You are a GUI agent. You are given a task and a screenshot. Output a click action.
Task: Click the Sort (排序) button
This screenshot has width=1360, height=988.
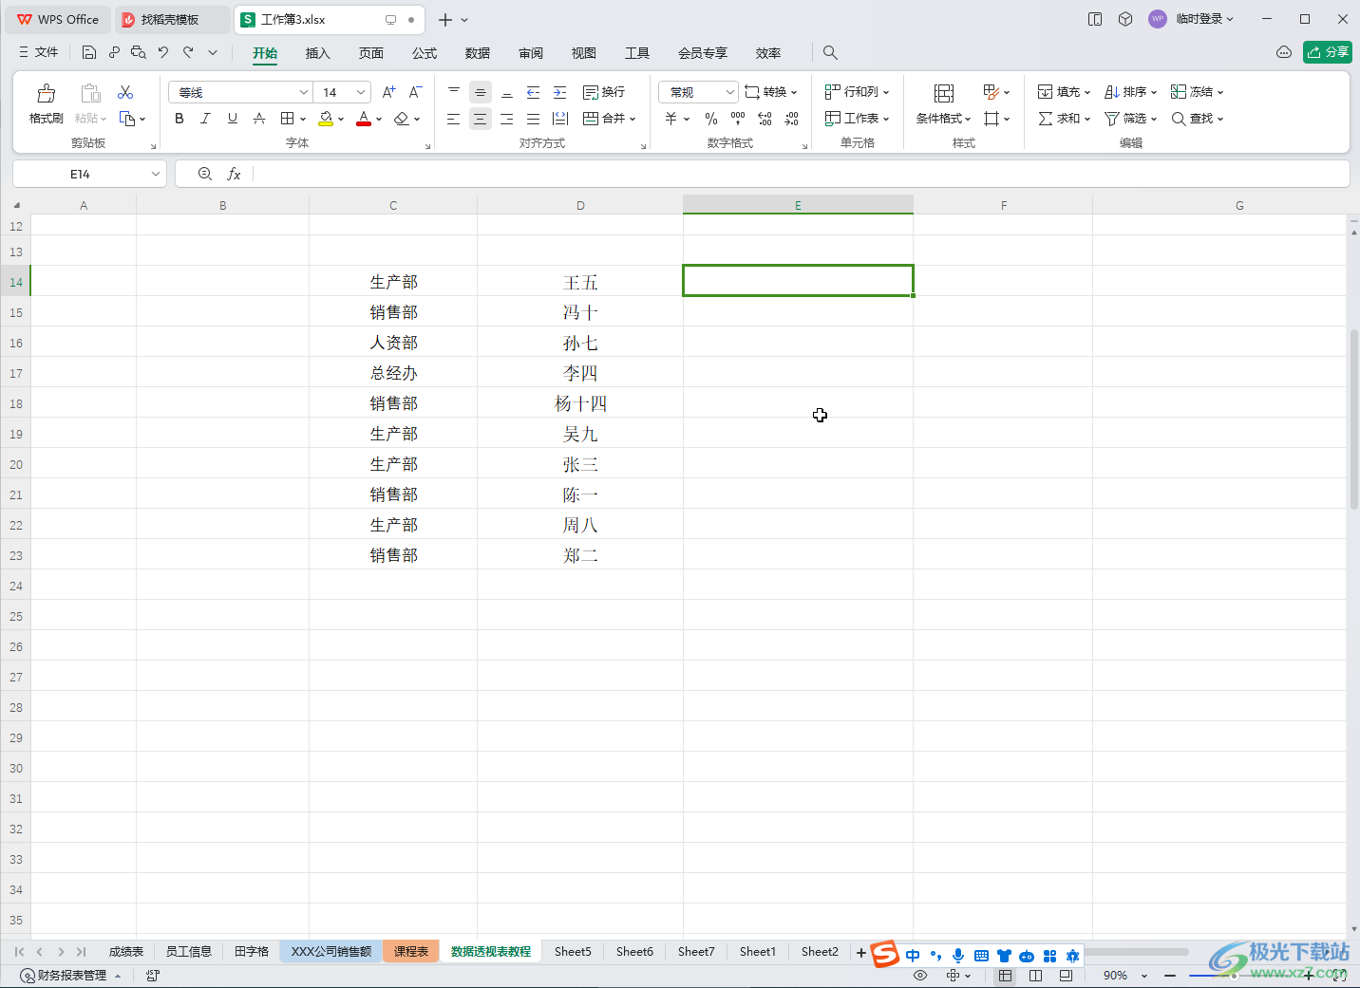coord(1130,92)
